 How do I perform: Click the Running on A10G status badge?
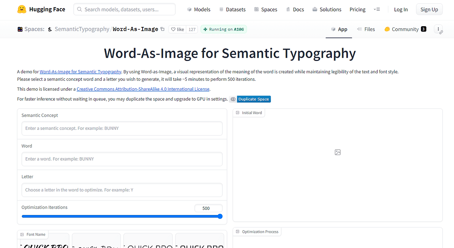click(x=223, y=29)
